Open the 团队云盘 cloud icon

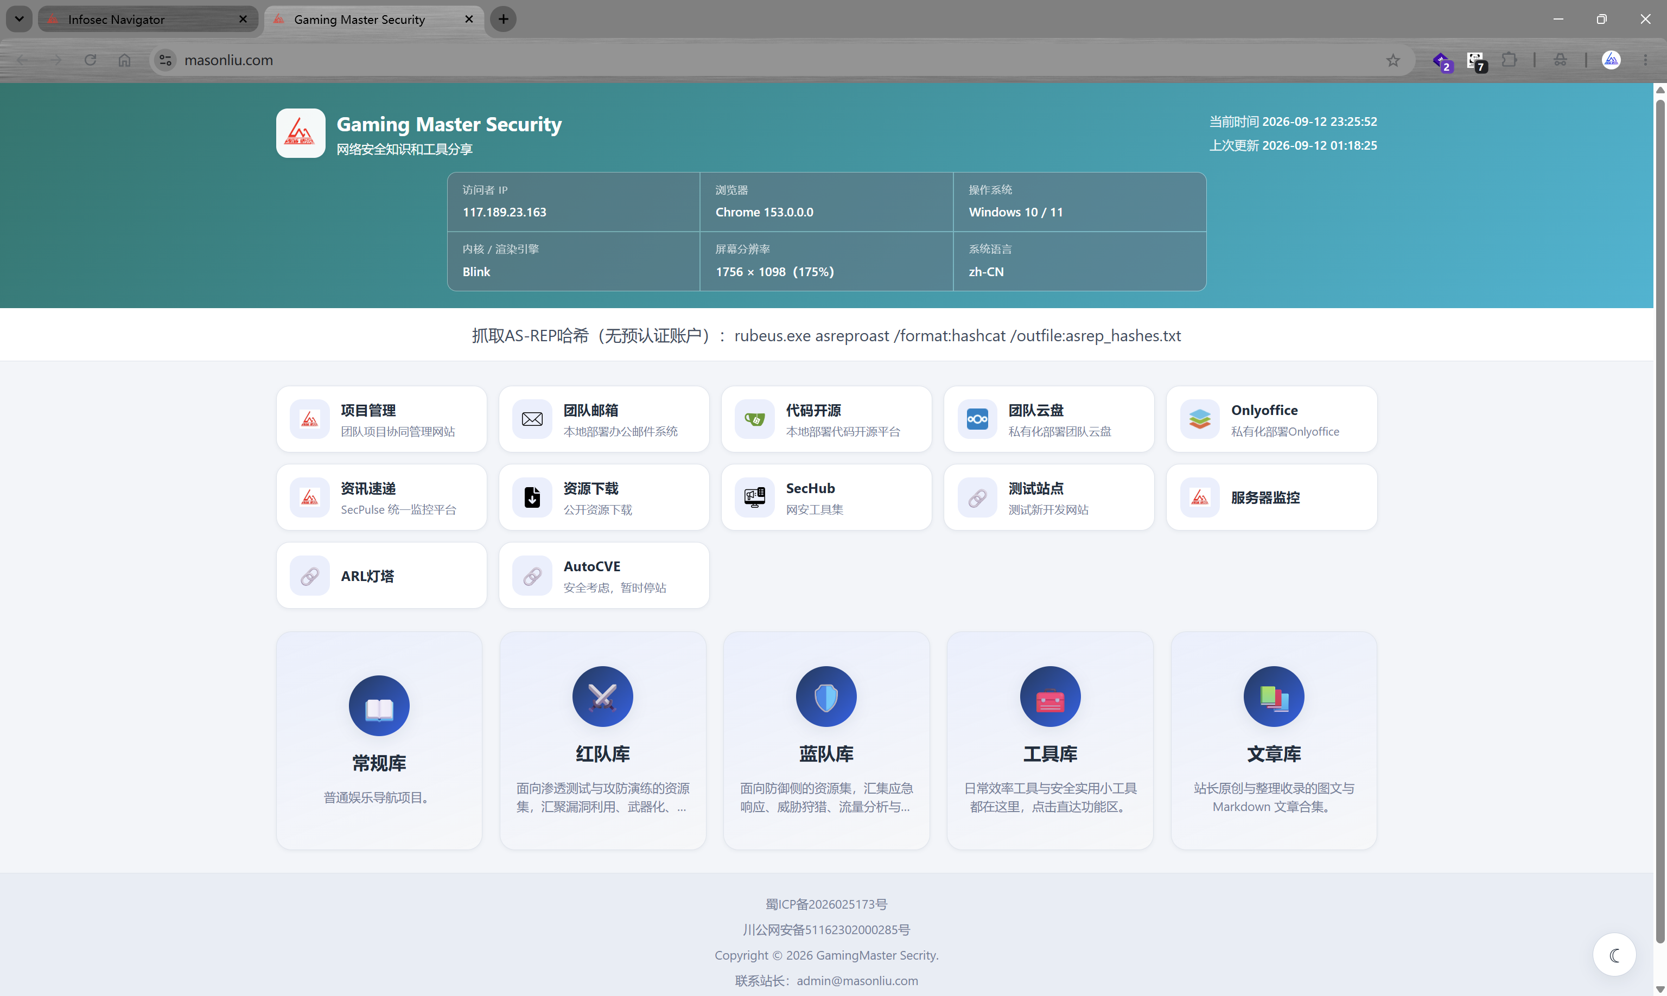pyautogui.click(x=977, y=419)
